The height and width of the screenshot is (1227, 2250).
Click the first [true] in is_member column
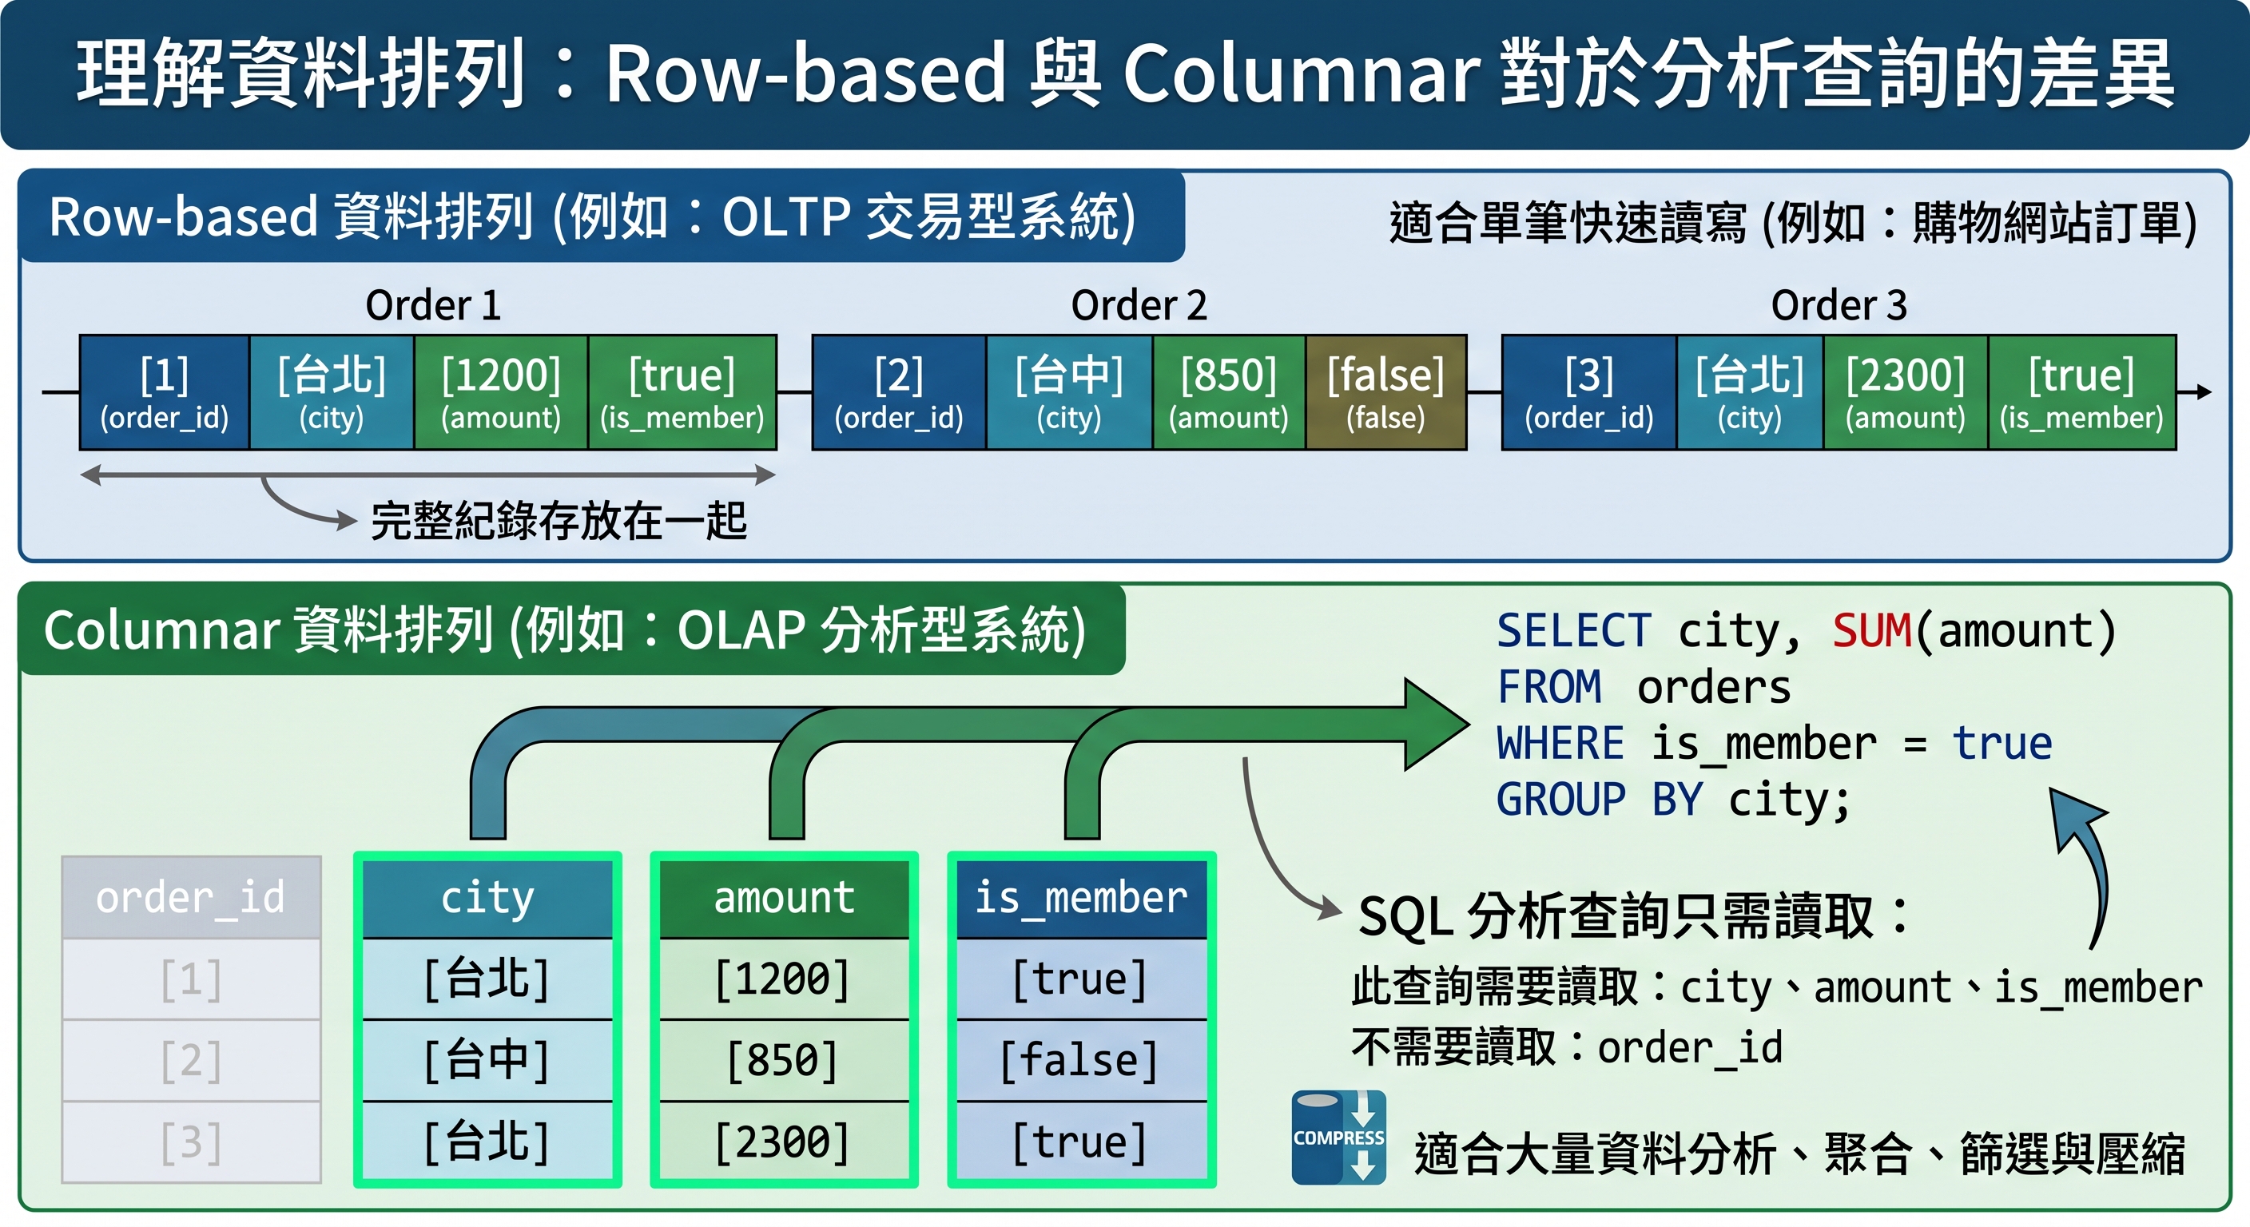click(1081, 979)
